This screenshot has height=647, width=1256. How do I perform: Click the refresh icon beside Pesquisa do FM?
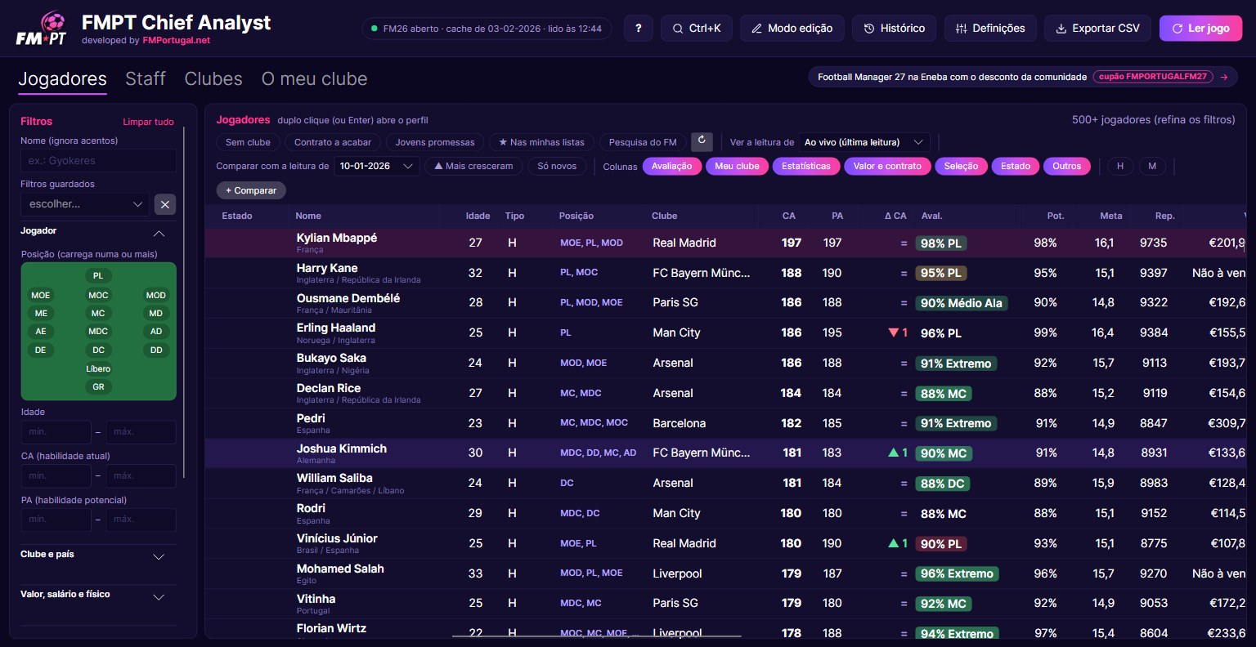click(702, 141)
